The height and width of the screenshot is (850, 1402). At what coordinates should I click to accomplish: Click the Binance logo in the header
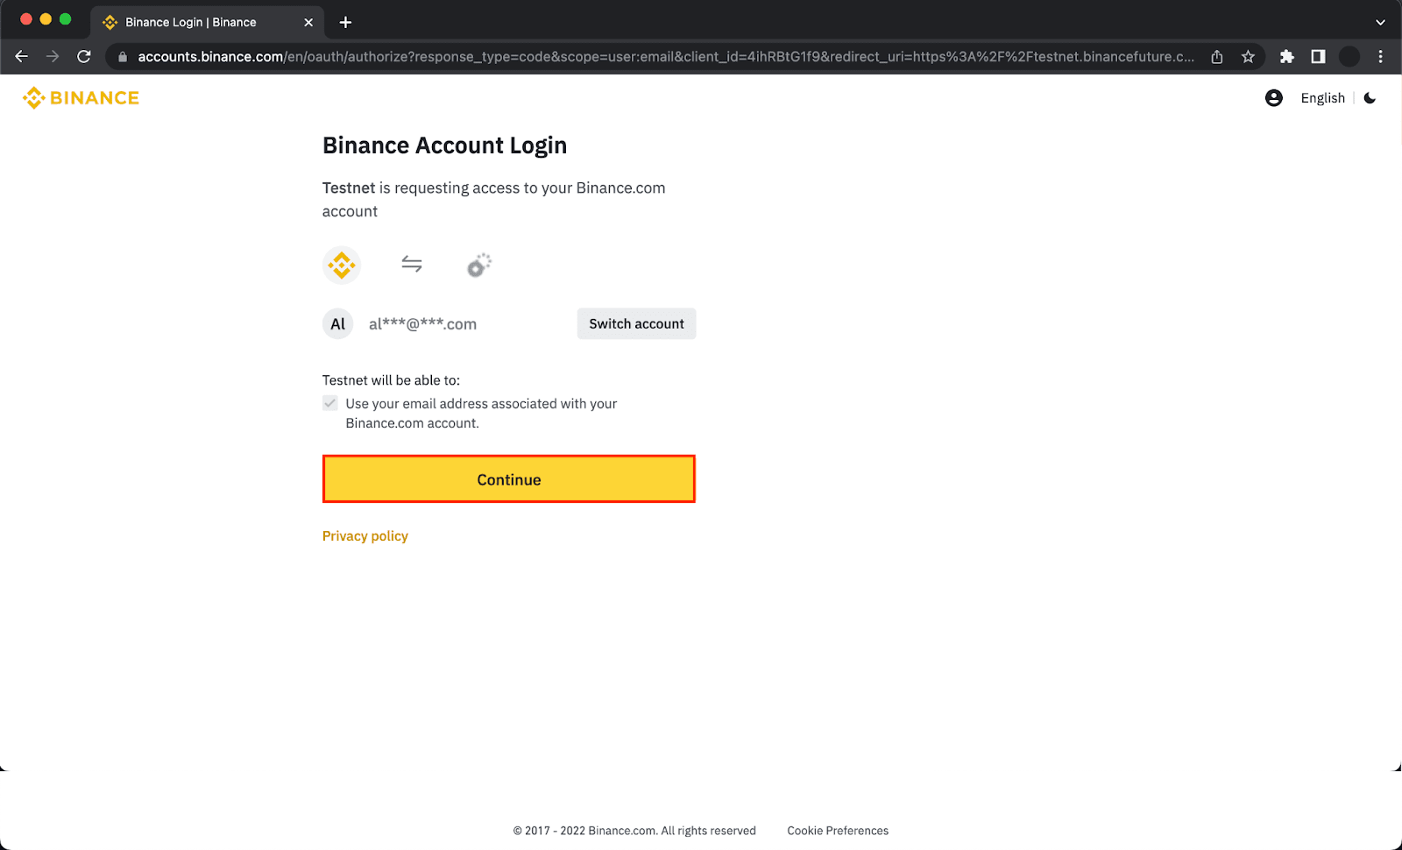[81, 98]
